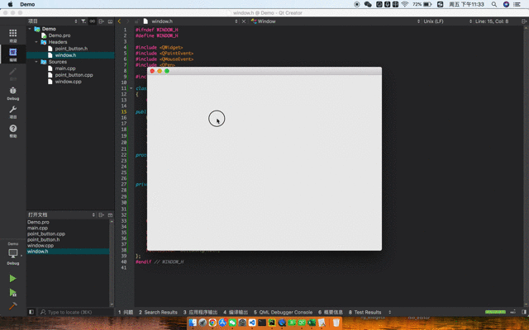
Task: Start debugging with the Debug Run icon
Action: click(13, 292)
